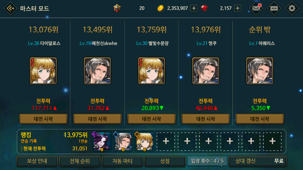The image size is (303, 170).
Task: Open 전체 순위 overall ranking
Action: (80, 161)
